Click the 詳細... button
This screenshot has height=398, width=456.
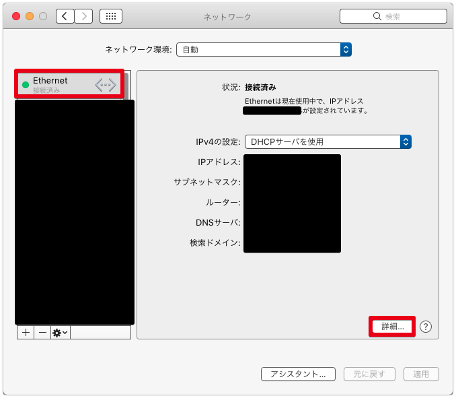coord(392,327)
